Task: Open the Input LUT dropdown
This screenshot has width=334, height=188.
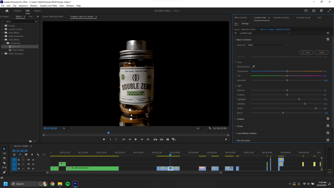Action: [266, 45]
